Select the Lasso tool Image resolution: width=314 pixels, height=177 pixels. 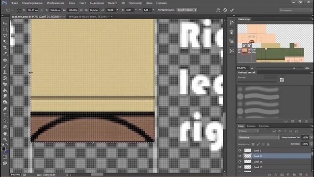tap(5, 35)
